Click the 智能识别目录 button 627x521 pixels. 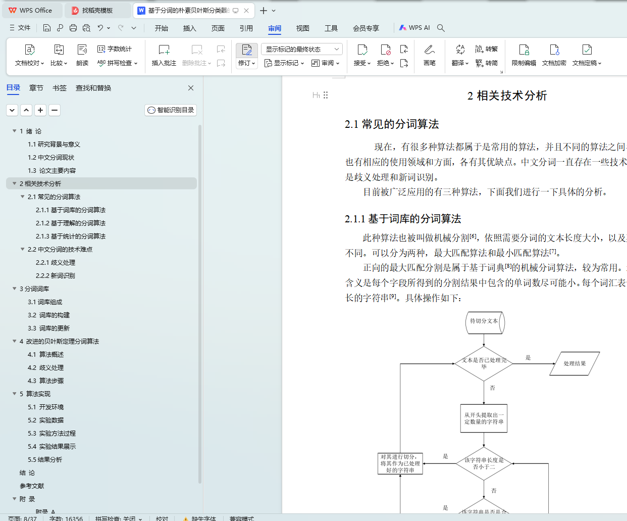[171, 110]
